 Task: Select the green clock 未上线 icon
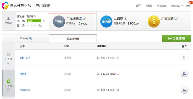(9, 81)
